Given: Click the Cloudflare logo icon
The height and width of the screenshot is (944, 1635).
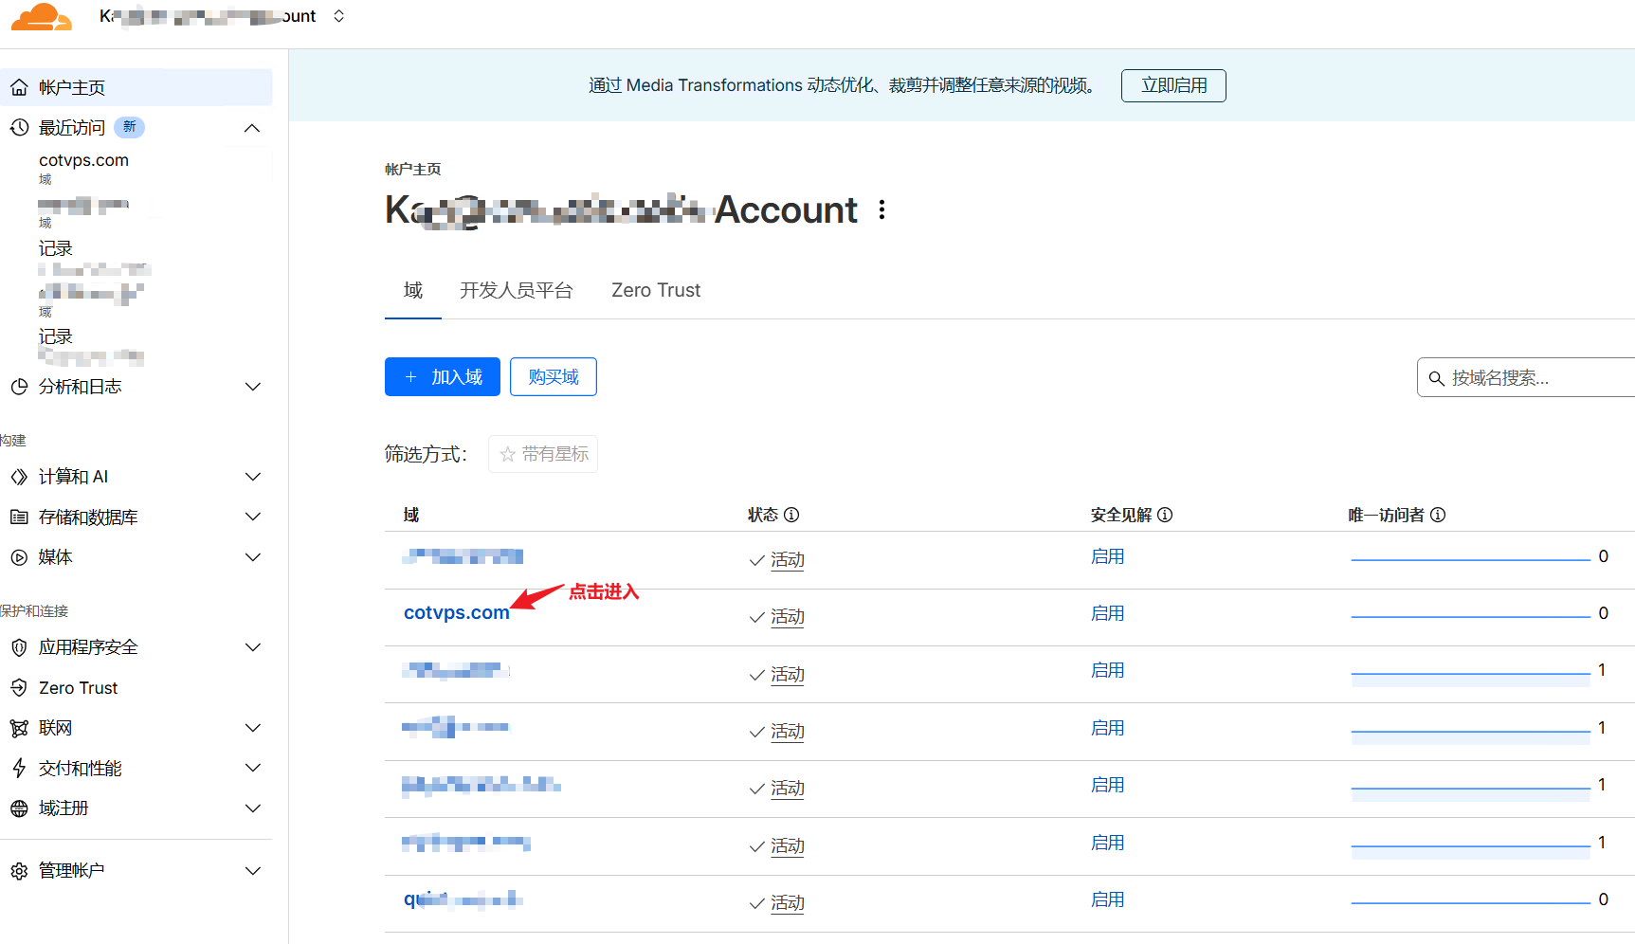Looking at the screenshot, I should click(41, 17).
